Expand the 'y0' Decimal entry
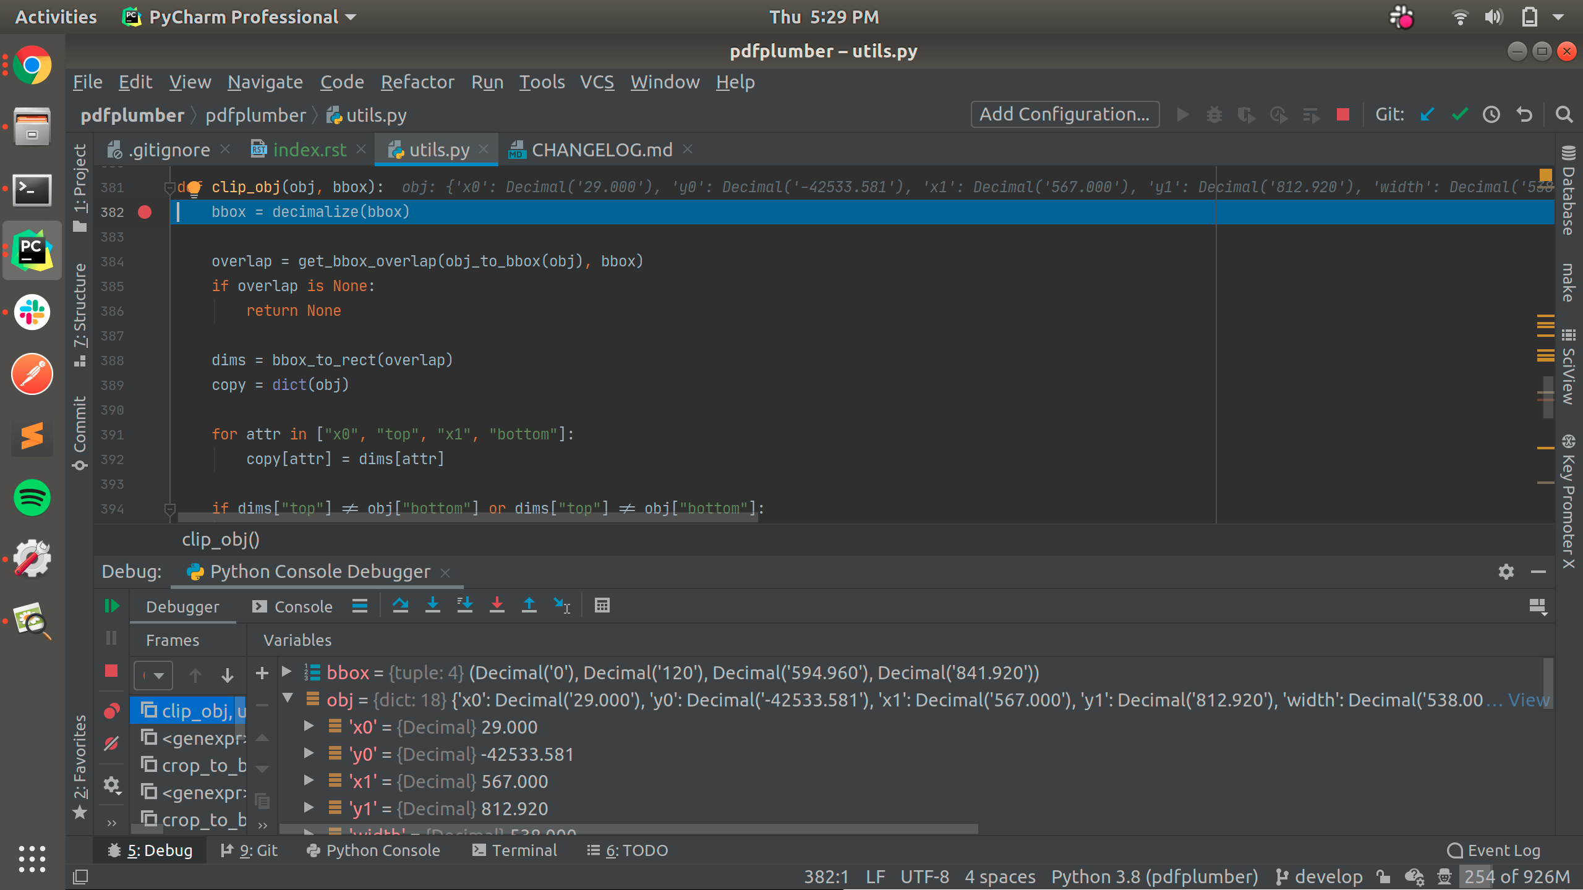The image size is (1583, 890). pyautogui.click(x=309, y=753)
